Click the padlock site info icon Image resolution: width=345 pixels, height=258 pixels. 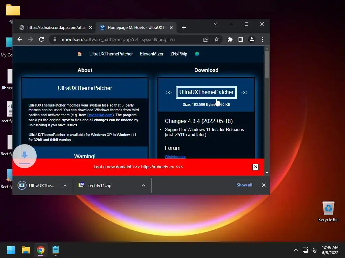[55, 39]
